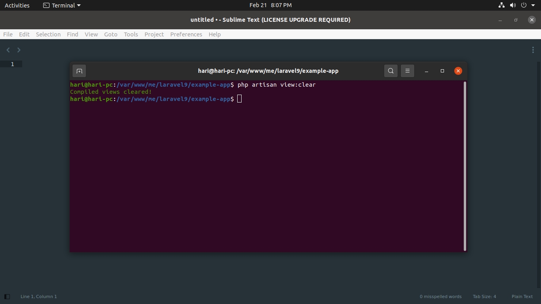Open Sublime's three-dot tab options menu
The width and height of the screenshot is (541, 304).
click(x=533, y=50)
